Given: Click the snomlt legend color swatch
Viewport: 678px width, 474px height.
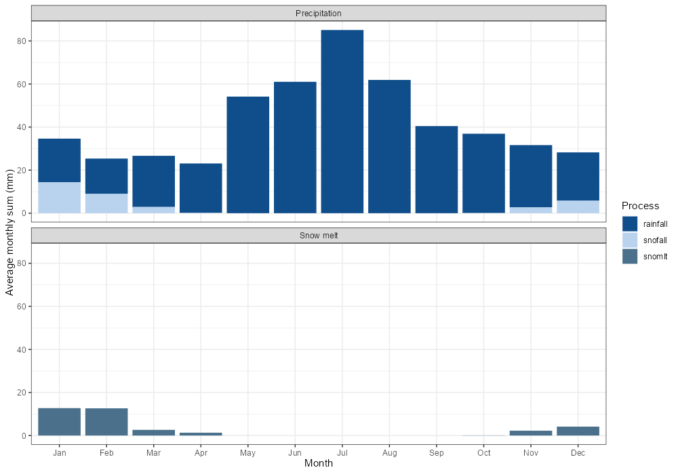Looking at the screenshot, I should [630, 257].
